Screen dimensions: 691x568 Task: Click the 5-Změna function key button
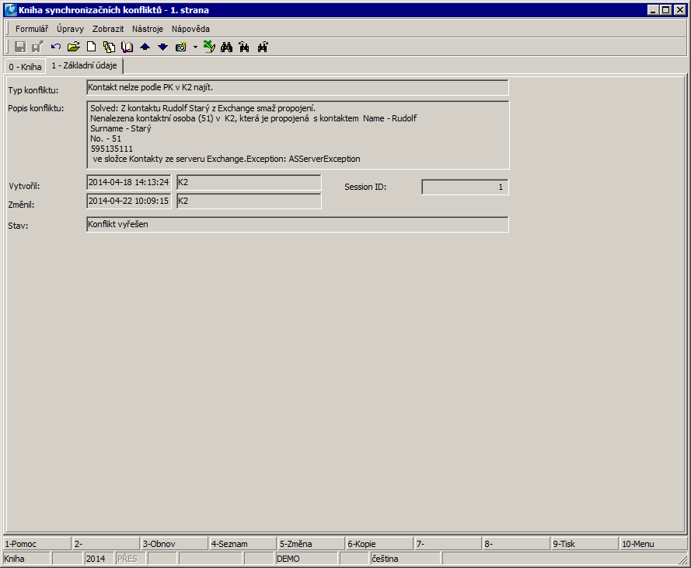point(312,544)
